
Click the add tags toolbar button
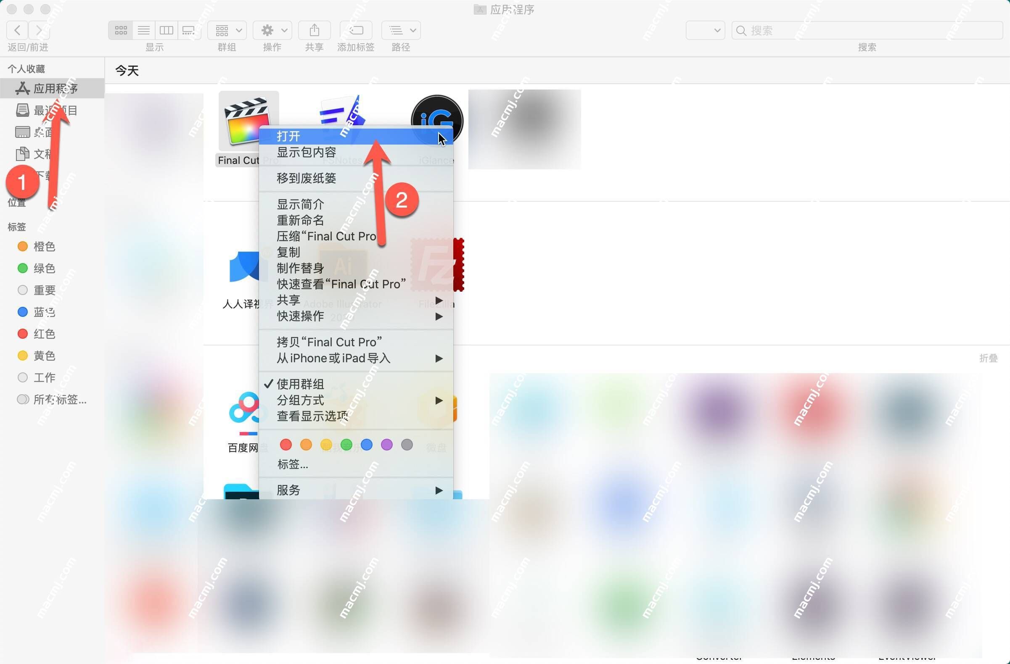(356, 30)
